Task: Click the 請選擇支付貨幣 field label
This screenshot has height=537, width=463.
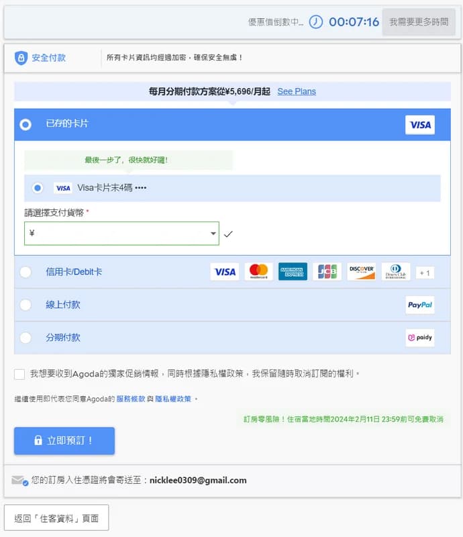Action: point(54,213)
